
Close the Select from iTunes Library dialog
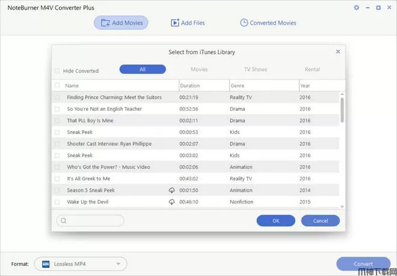pos(338,52)
